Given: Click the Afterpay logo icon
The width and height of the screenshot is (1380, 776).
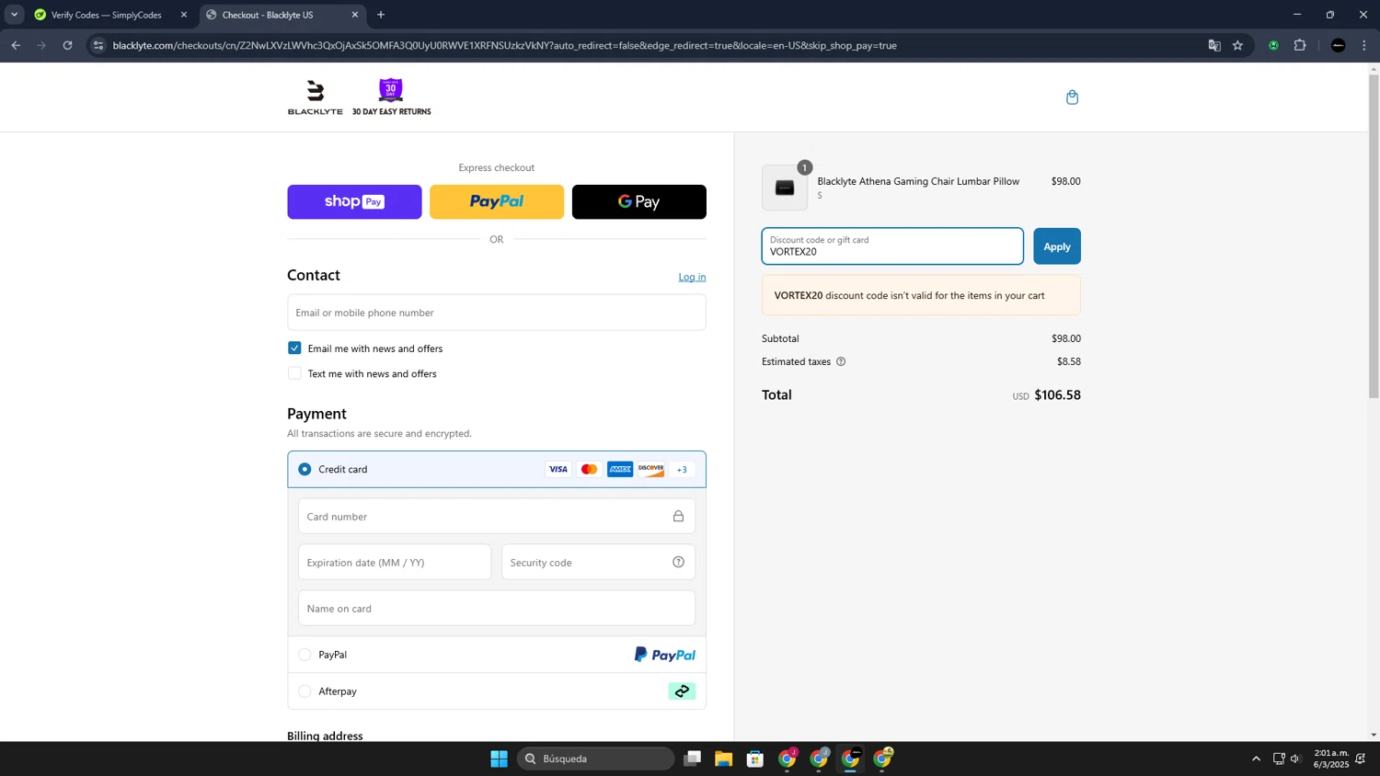Looking at the screenshot, I should [682, 691].
